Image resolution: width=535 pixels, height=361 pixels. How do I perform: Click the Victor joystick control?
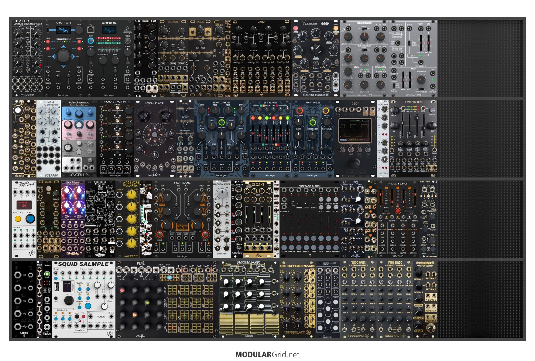(x=63, y=56)
